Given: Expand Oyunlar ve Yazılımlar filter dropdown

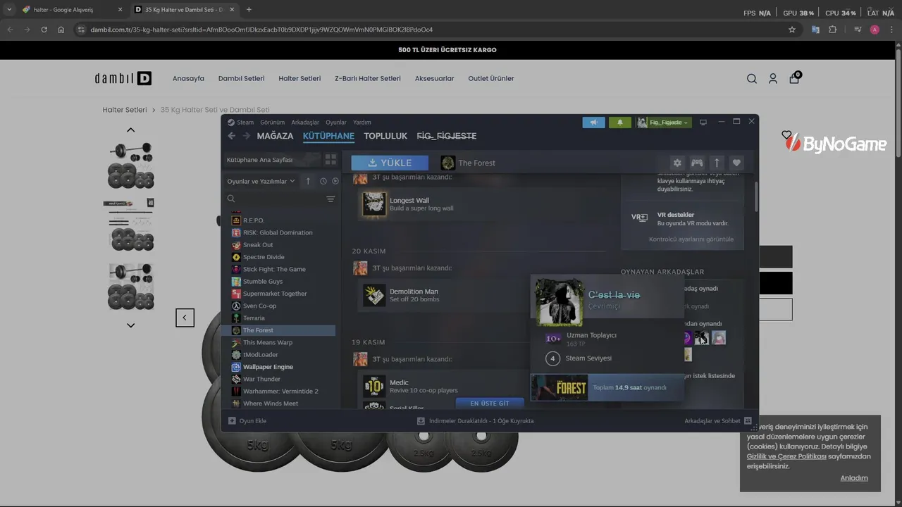Looking at the screenshot, I should pos(261,181).
